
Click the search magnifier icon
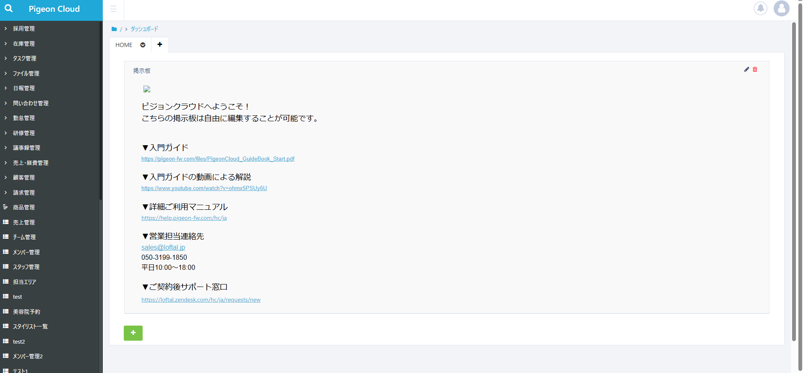coord(8,8)
